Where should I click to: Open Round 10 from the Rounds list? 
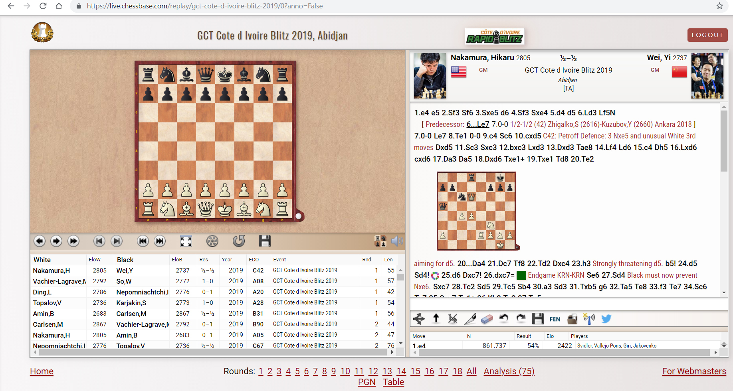tap(345, 371)
